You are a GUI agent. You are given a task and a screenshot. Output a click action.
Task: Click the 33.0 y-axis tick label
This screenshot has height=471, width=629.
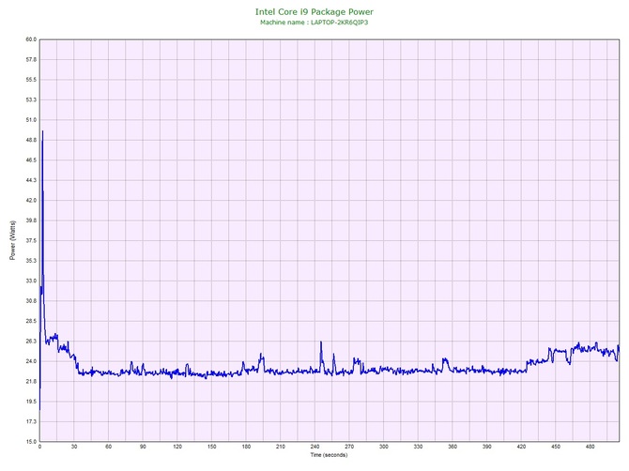point(31,281)
